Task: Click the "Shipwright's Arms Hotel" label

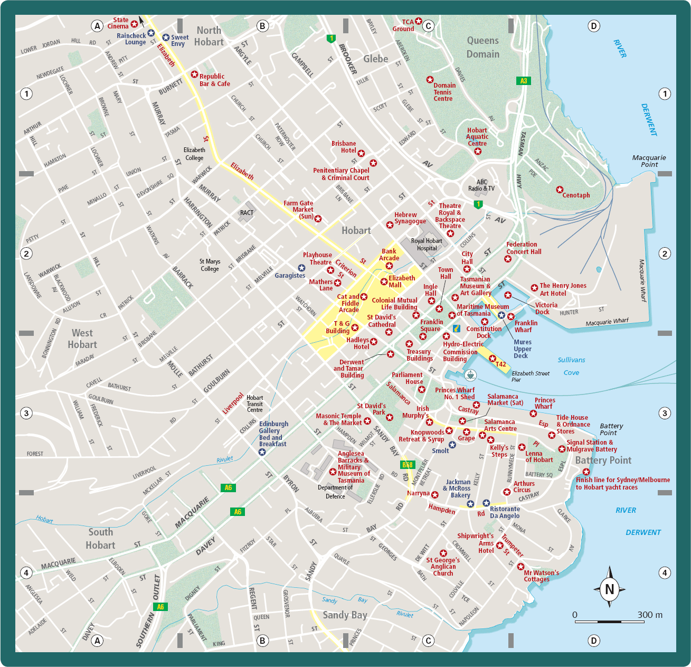Action: coord(476,543)
